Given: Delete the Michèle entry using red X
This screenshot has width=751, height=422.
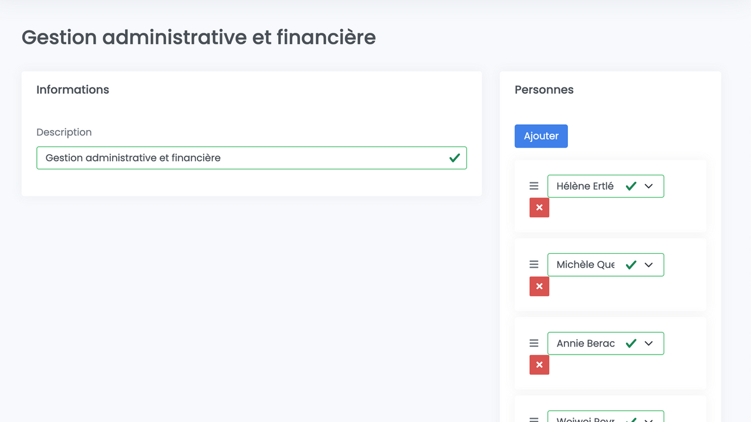Looking at the screenshot, I should click(x=539, y=286).
